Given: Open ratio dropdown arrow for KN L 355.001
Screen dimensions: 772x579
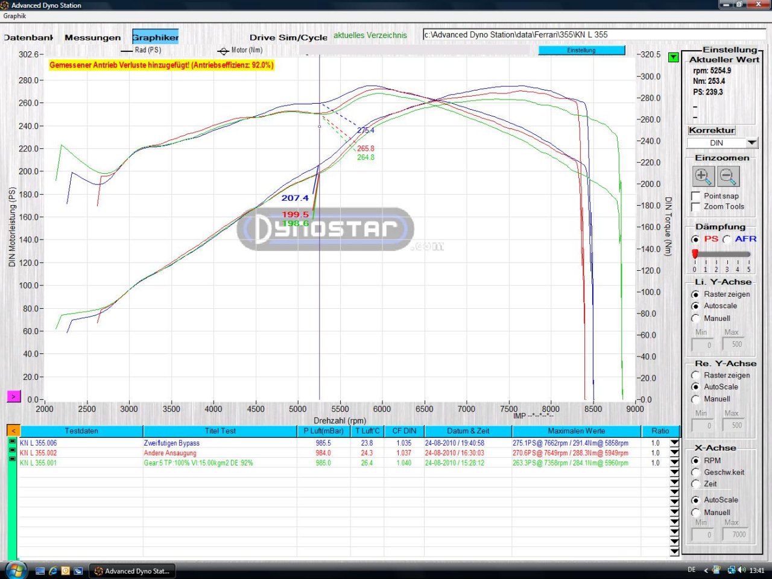Looking at the screenshot, I should [x=674, y=463].
